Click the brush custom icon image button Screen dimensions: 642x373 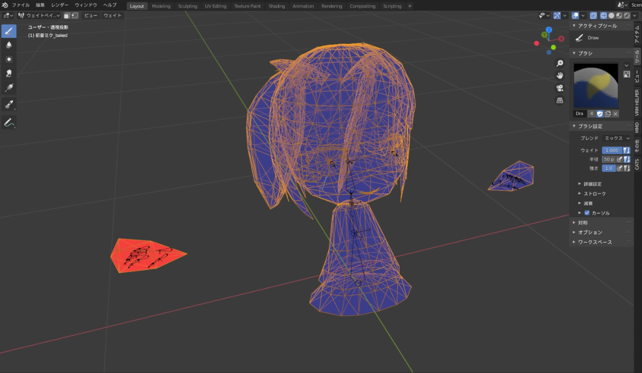[626, 74]
